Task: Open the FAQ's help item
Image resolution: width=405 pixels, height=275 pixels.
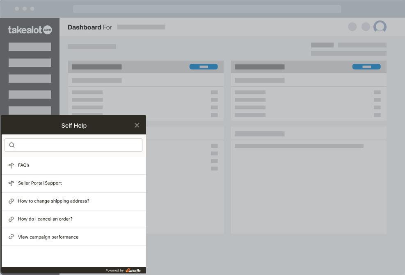Action: pyautogui.click(x=74, y=166)
